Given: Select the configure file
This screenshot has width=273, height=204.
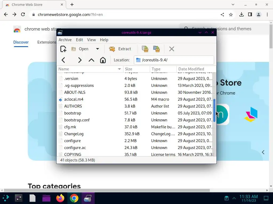Looking at the screenshot, I should [135, 141].
